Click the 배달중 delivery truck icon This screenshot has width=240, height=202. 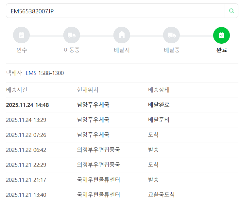pyautogui.click(x=172, y=35)
